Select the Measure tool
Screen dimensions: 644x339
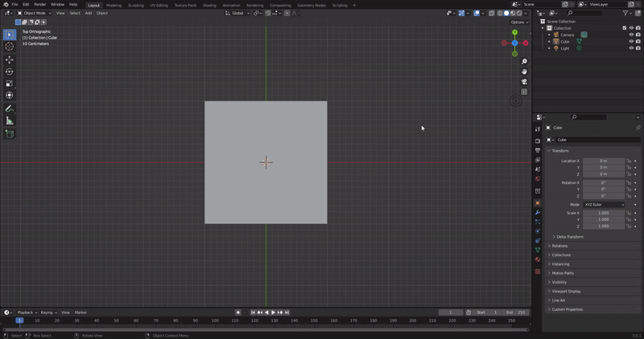[x=10, y=120]
